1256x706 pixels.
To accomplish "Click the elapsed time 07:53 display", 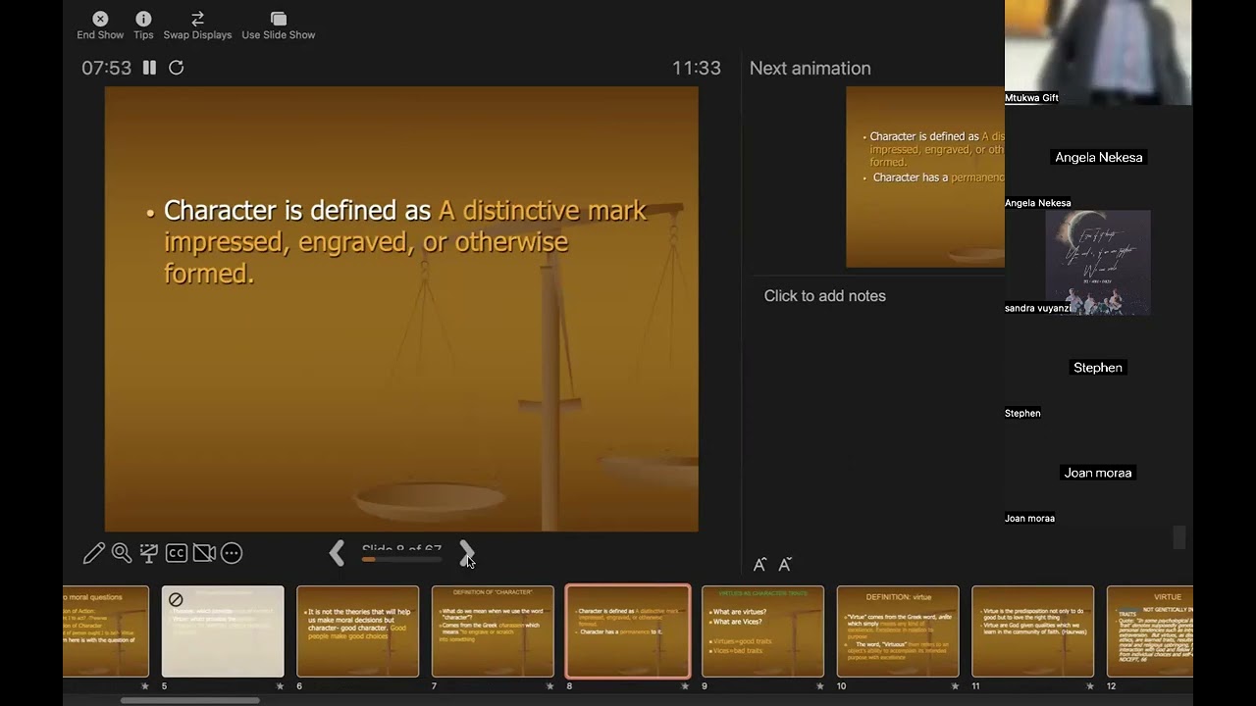I will click(106, 68).
